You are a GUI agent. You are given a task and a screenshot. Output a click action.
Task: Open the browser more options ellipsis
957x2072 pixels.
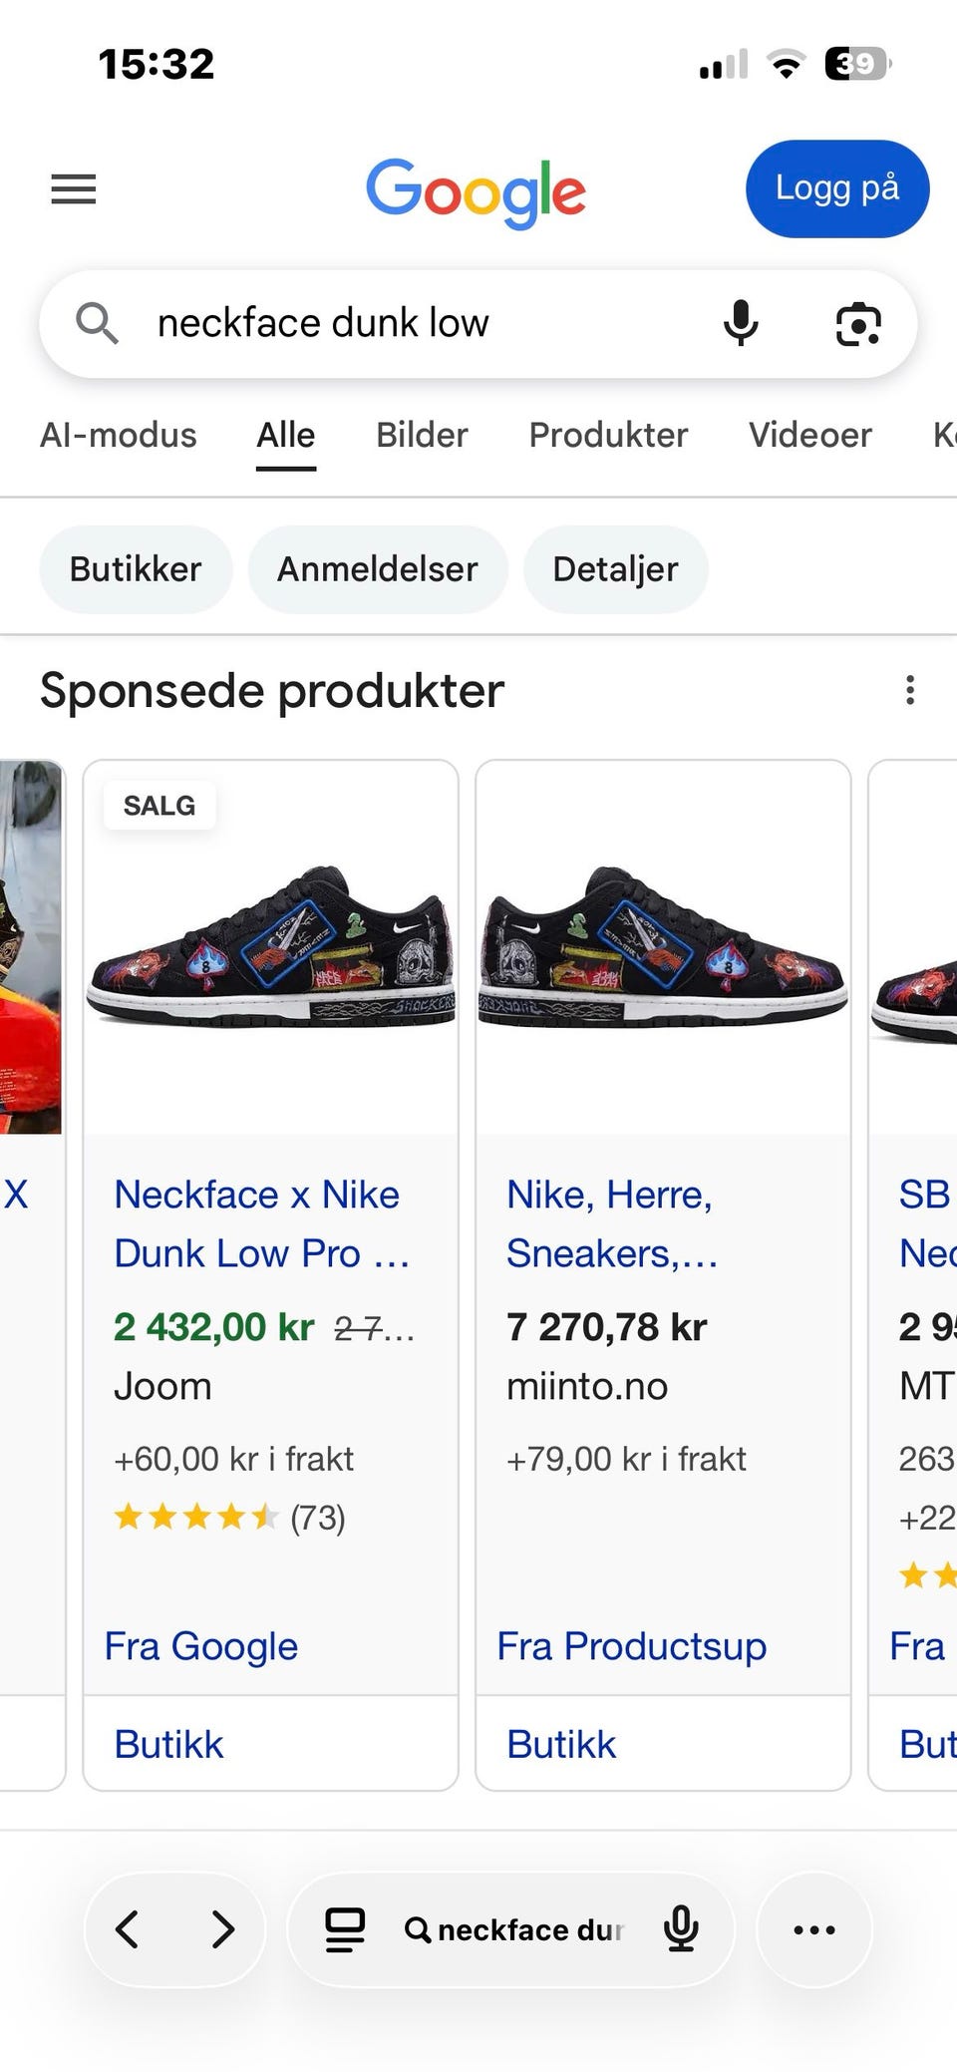(x=814, y=1929)
